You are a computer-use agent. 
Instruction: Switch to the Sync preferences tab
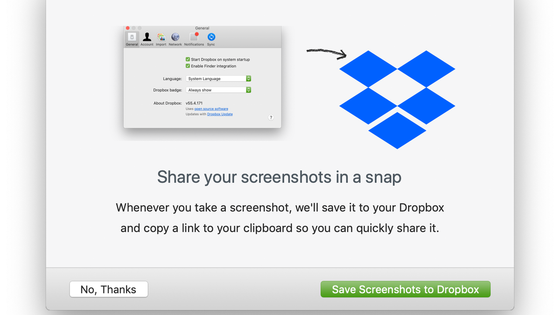pos(211,39)
